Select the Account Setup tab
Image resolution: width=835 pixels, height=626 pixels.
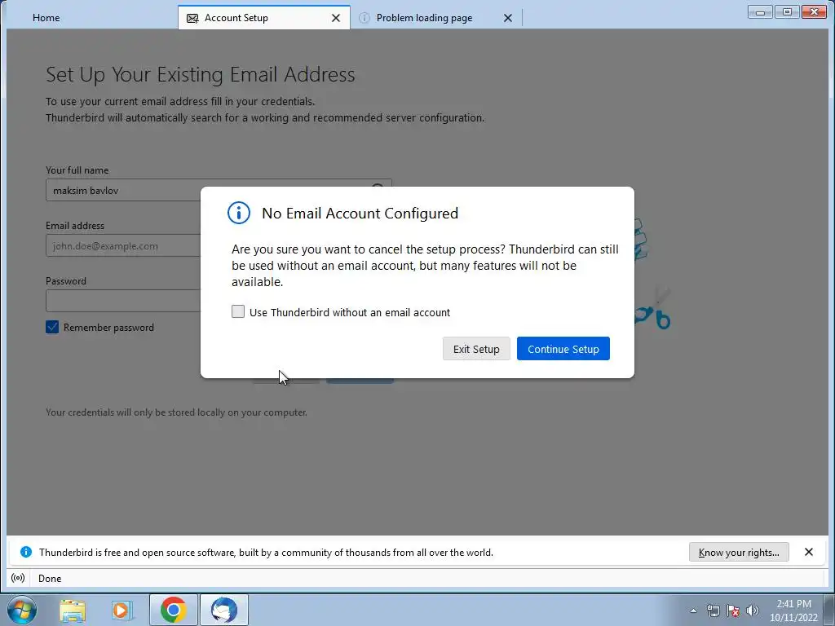(263, 18)
